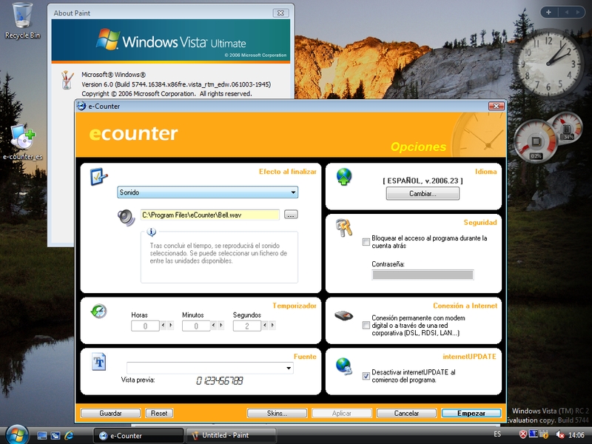Decrease Segundos with the left arrow
This screenshot has height=444, width=592.
[265, 325]
